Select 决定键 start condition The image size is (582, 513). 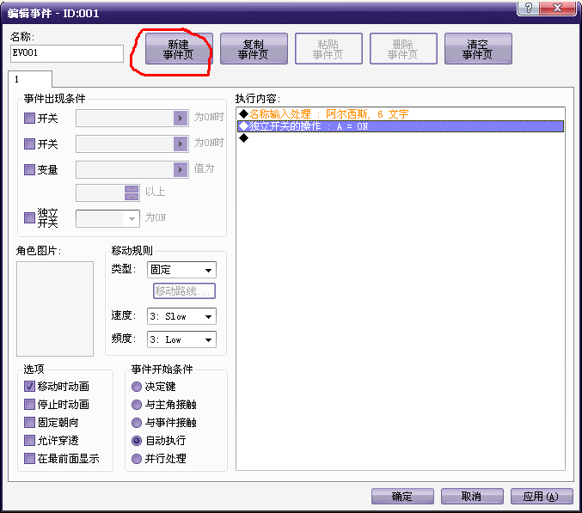click(137, 387)
